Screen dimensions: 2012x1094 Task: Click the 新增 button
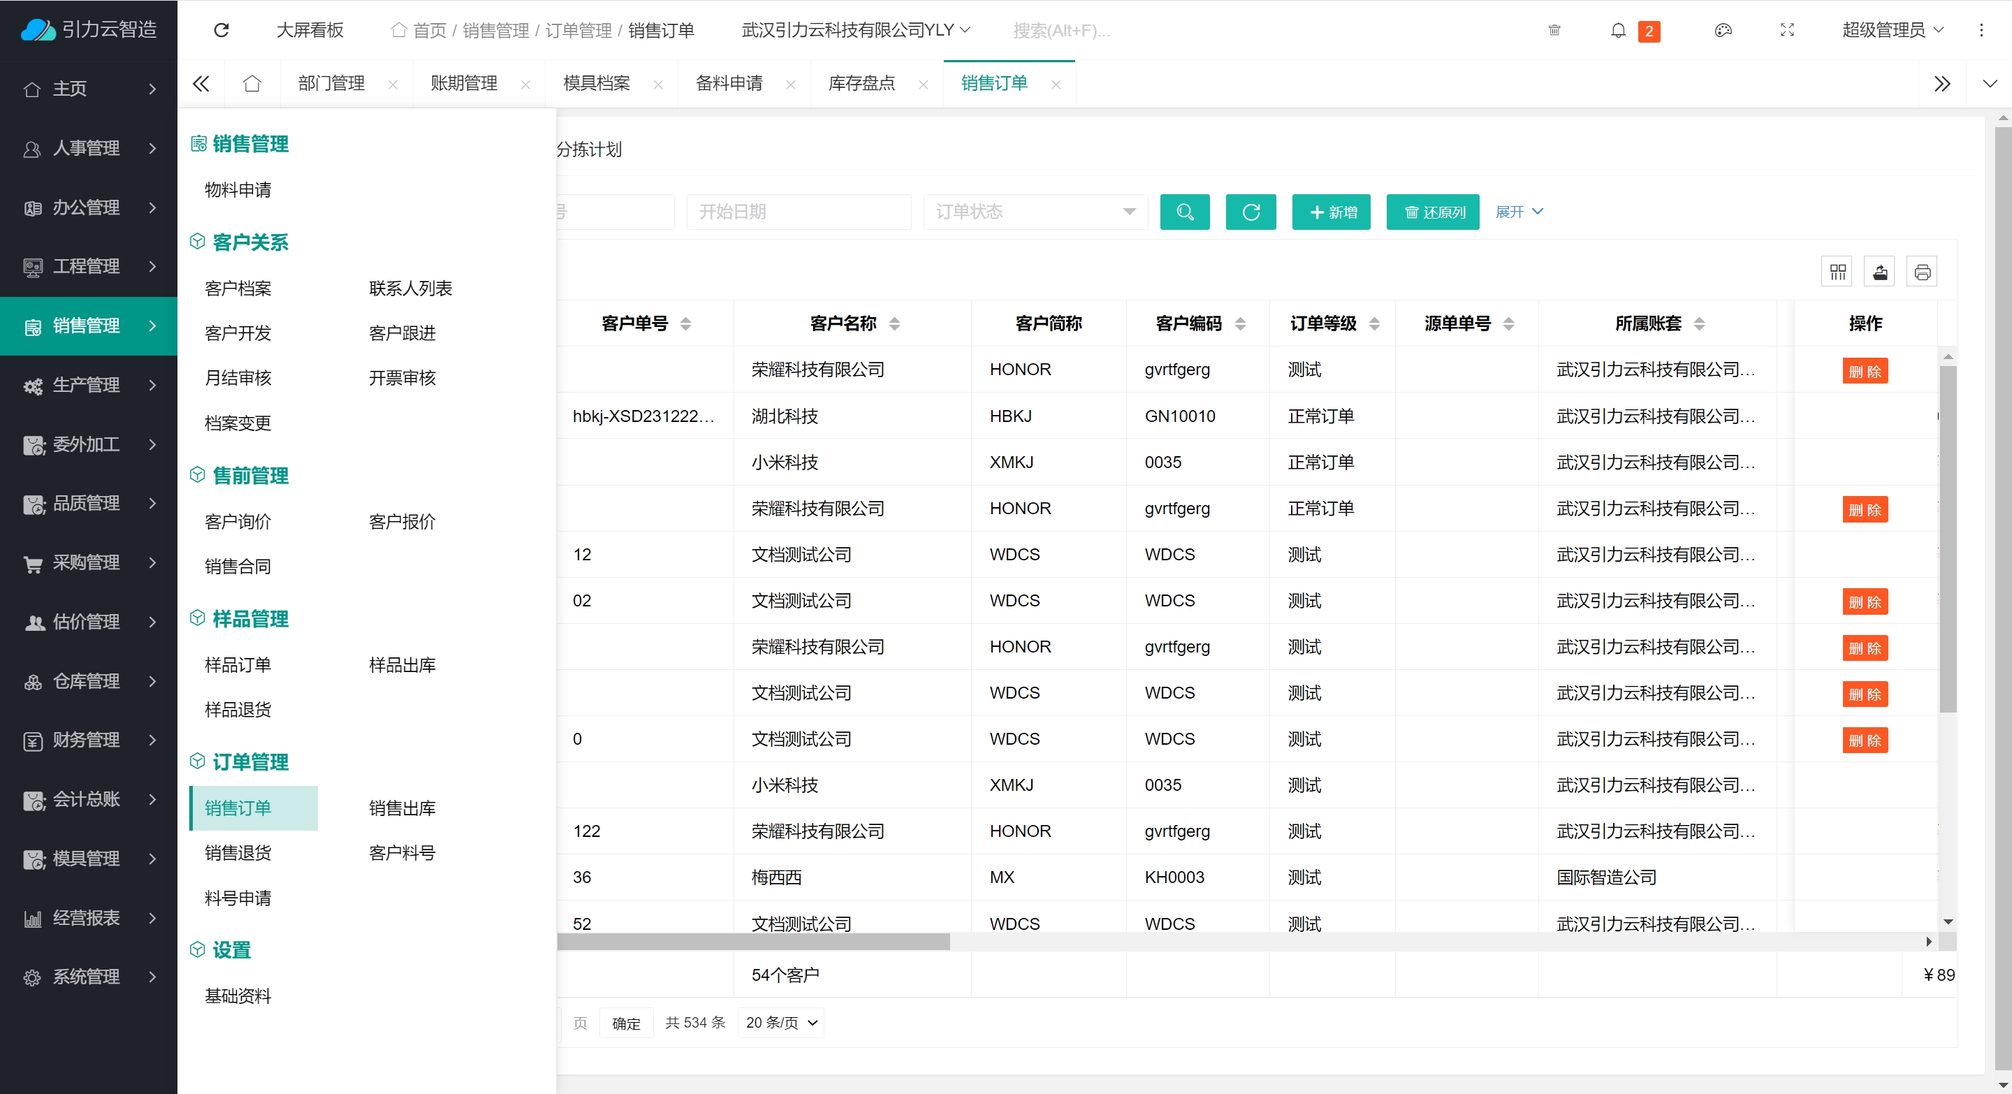click(x=1331, y=212)
